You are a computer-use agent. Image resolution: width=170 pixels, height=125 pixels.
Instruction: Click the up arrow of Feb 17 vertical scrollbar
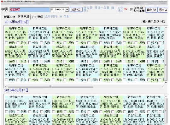click(166, 96)
